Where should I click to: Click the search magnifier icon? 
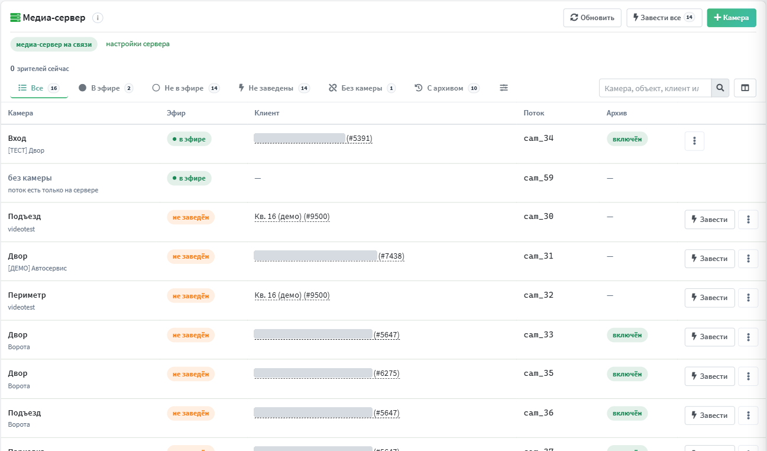click(x=720, y=88)
